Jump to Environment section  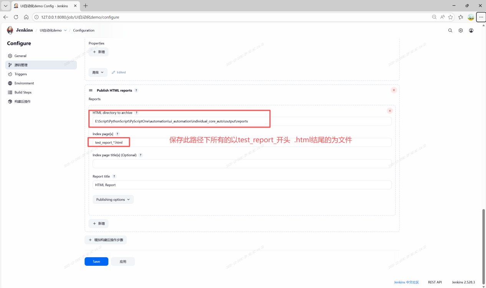[41, 83]
